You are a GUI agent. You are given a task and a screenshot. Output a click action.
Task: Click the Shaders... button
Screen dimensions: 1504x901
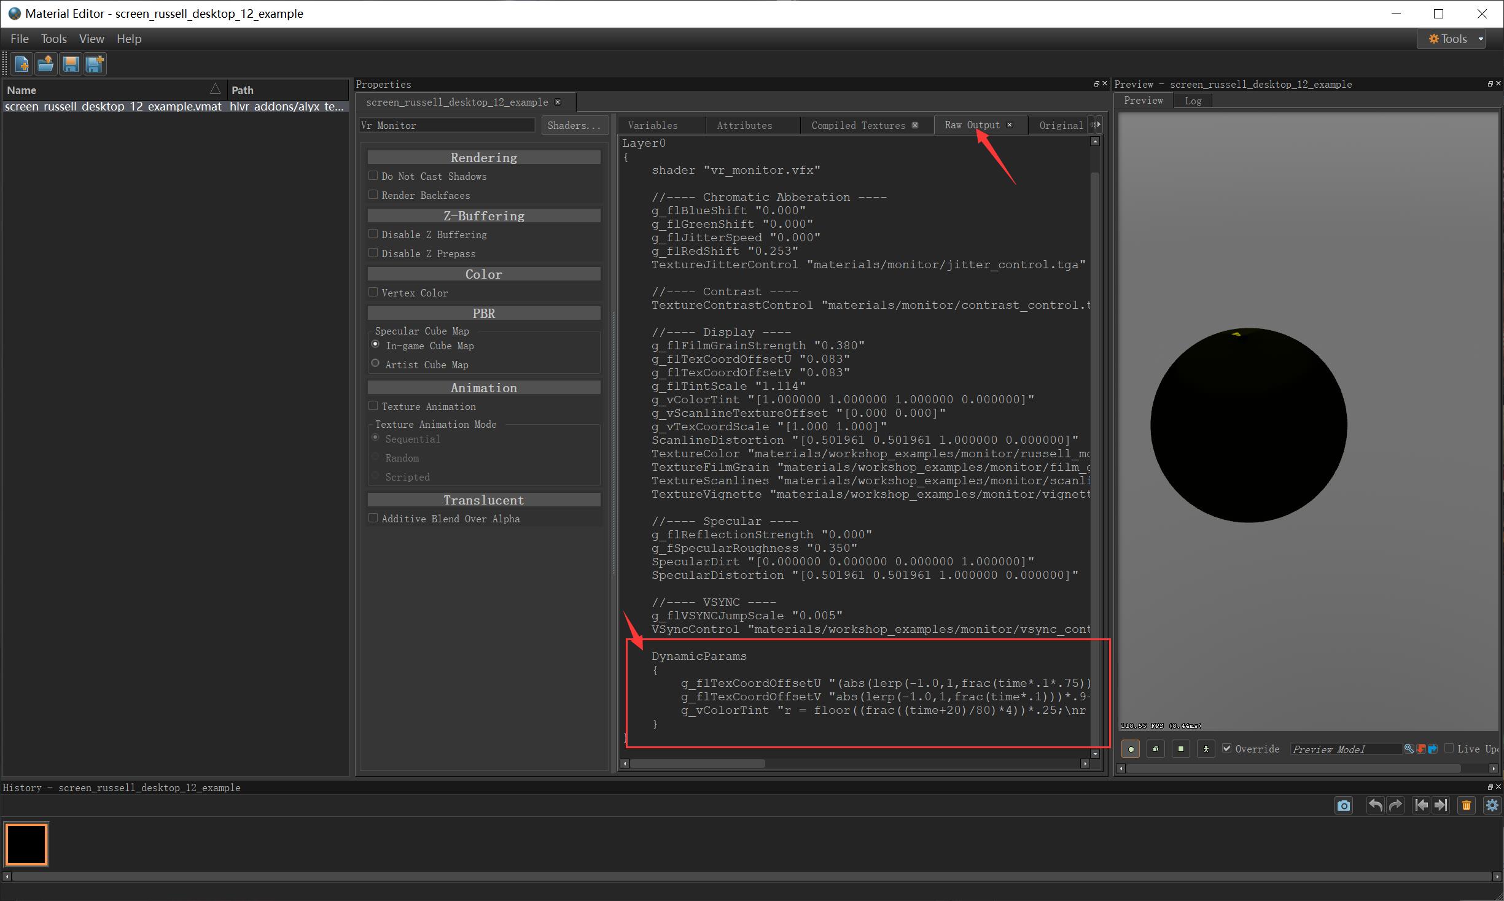[x=574, y=125]
